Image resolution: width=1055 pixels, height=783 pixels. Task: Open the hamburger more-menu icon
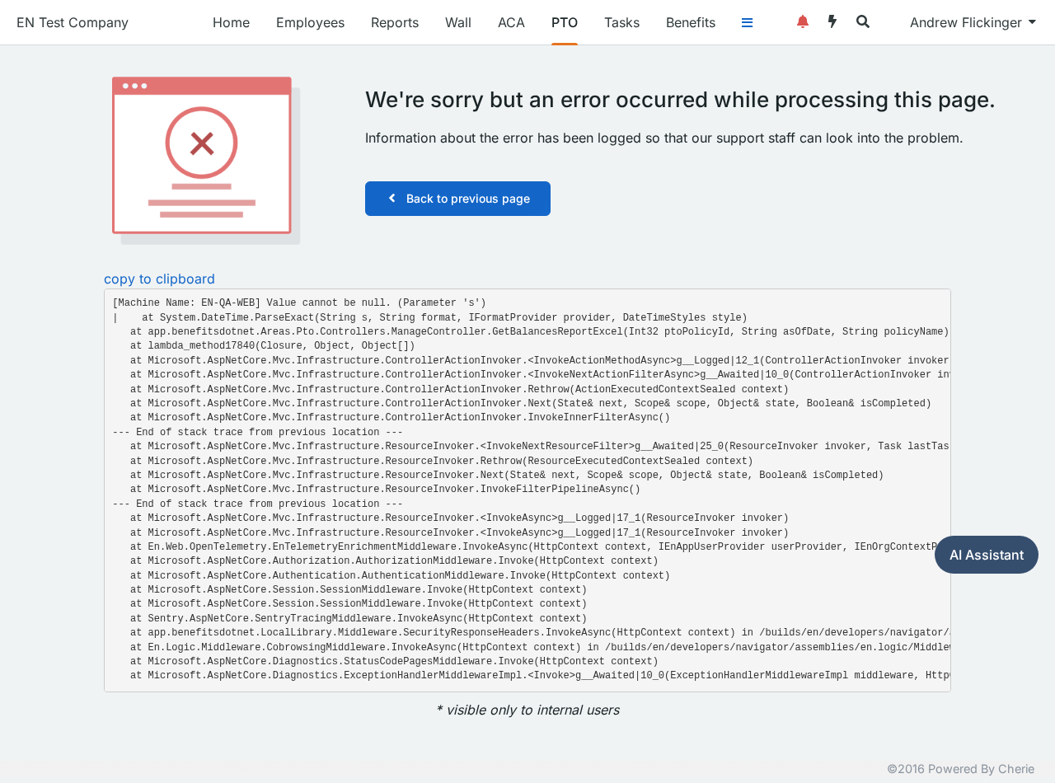747,22
